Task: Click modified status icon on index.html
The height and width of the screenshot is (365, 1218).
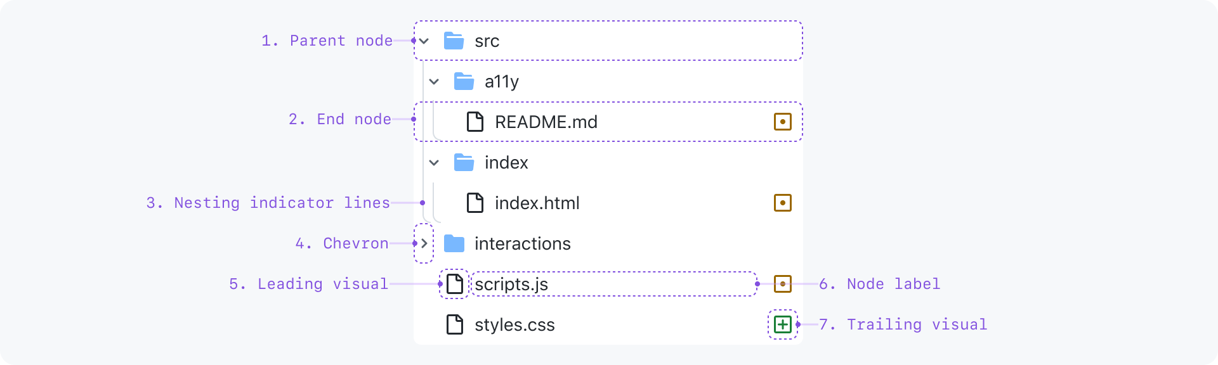Action: (783, 203)
